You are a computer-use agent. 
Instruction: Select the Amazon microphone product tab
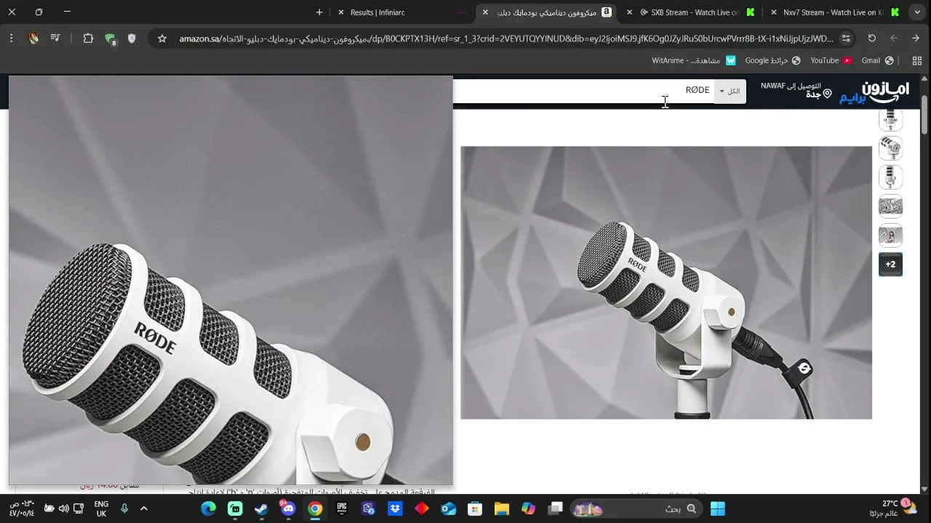pos(547,12)
